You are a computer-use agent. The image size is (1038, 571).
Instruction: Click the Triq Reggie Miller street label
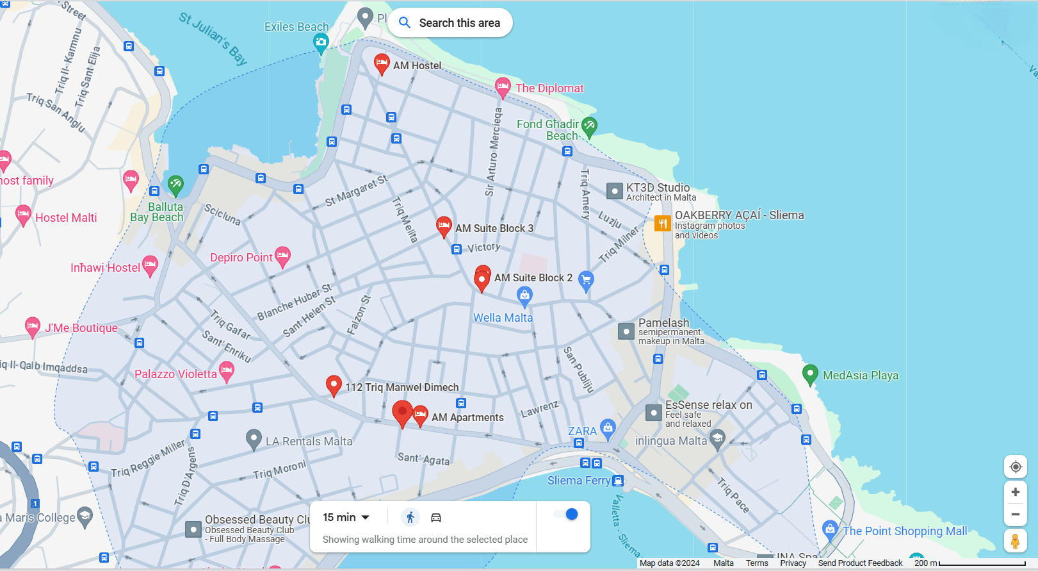pyautogui.click(x=148, y=458)
